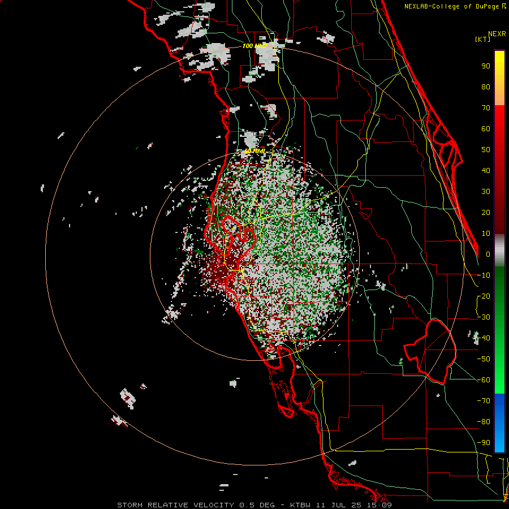The height and width of the screenshot is (509, 509).
Task: Click the NEXR label above the color bar
Action: [x=497, y=34]
